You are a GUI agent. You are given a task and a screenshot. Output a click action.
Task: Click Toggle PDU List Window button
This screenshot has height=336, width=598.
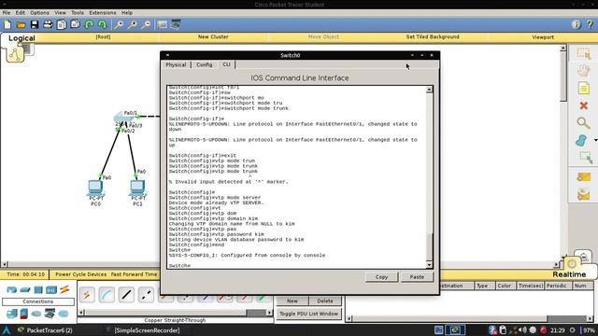tap(309, 314)
